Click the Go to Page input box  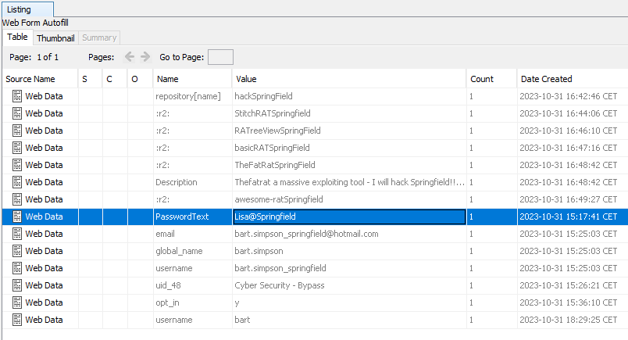click(x=219, y=57)
